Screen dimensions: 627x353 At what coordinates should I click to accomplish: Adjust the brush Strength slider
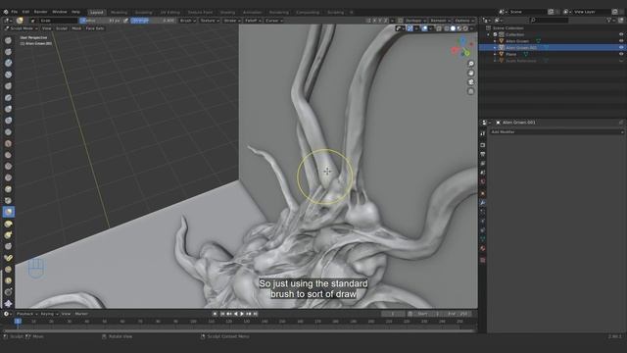tap(153, 21)
